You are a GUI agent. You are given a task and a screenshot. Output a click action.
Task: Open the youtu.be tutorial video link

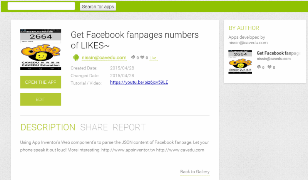click(139, 83)
